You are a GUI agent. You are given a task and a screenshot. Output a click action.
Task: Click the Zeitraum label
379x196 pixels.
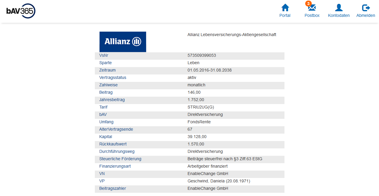coord(107,70)
